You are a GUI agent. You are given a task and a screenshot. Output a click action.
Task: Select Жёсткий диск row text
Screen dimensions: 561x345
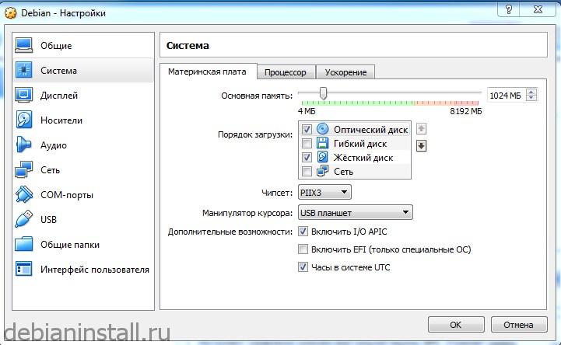tap(363, 158)
